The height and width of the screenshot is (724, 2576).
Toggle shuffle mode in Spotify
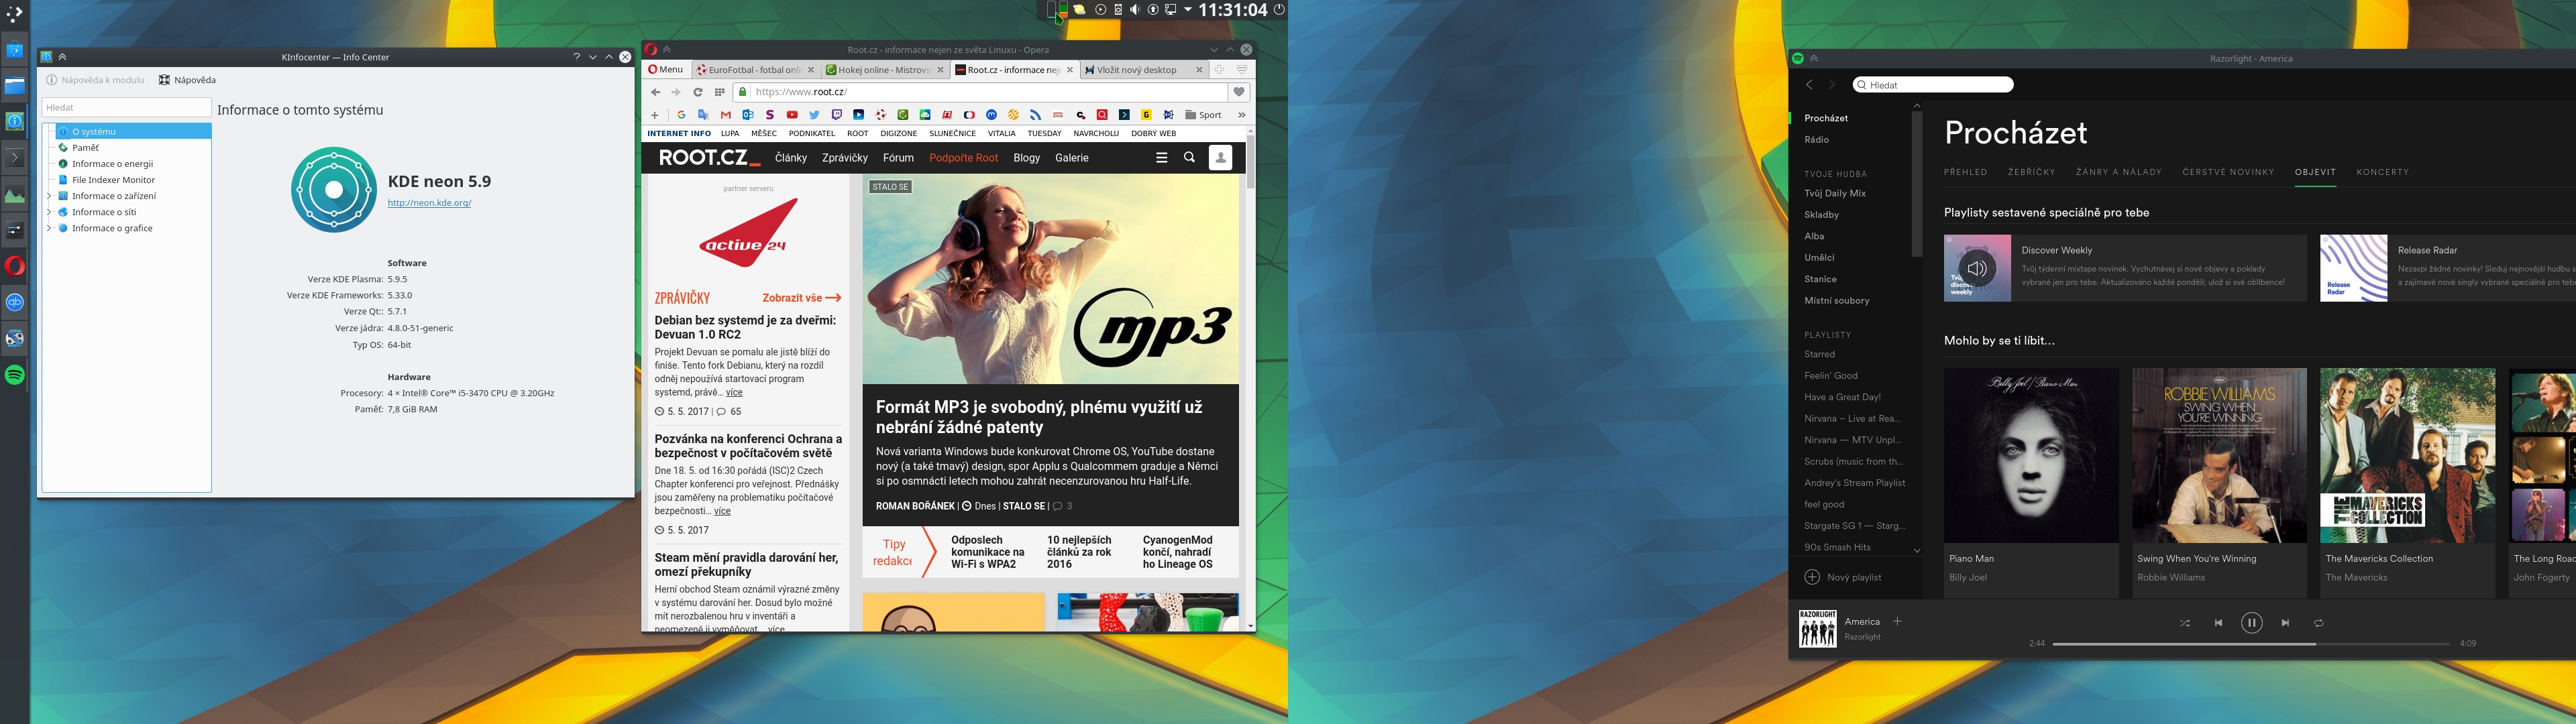click(x=2185, y=623)
